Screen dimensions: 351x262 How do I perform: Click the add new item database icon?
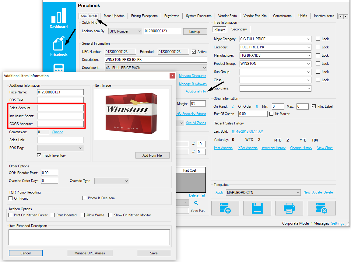(x=225, y=208)
